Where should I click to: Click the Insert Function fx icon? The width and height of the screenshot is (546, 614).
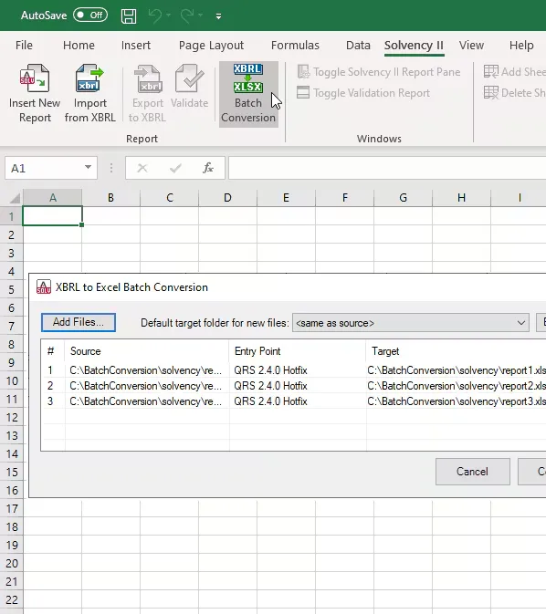[x=208, y=169]
